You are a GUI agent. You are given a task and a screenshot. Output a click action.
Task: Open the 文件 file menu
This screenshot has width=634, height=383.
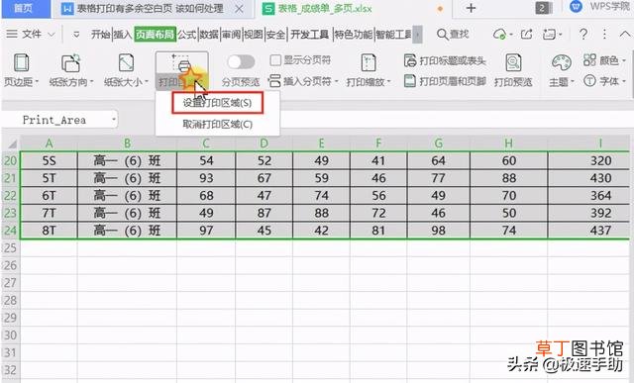point(31,35)
